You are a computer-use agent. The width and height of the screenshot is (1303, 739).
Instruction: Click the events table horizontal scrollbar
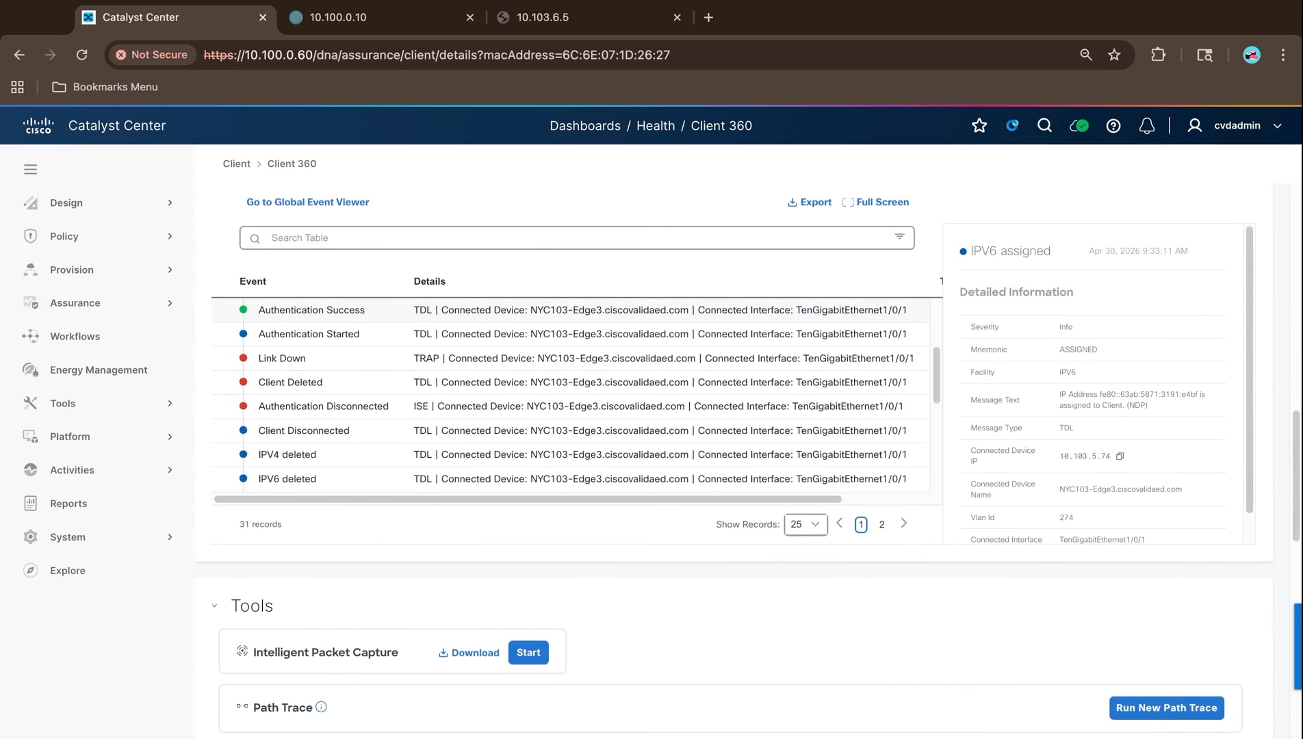[x=528, y=499]
